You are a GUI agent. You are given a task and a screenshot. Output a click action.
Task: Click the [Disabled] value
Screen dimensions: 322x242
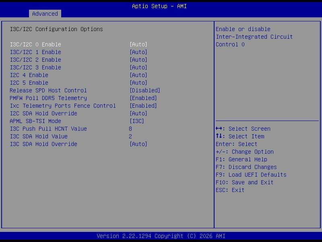tap(145, 90)
